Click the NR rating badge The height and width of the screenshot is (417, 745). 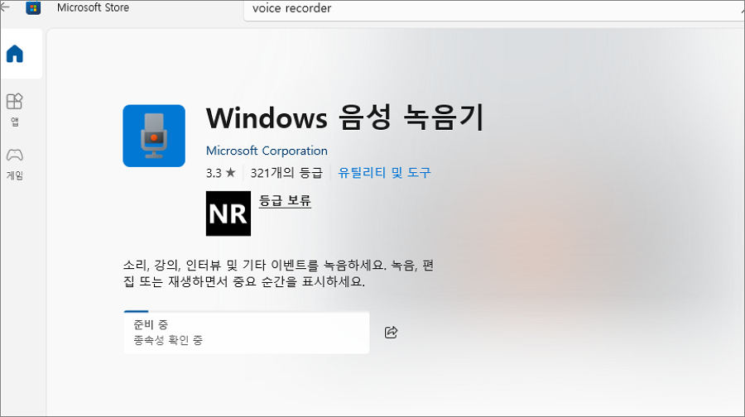point(228,213)
